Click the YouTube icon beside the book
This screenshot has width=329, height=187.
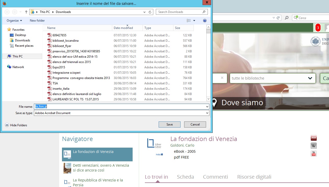313,153
